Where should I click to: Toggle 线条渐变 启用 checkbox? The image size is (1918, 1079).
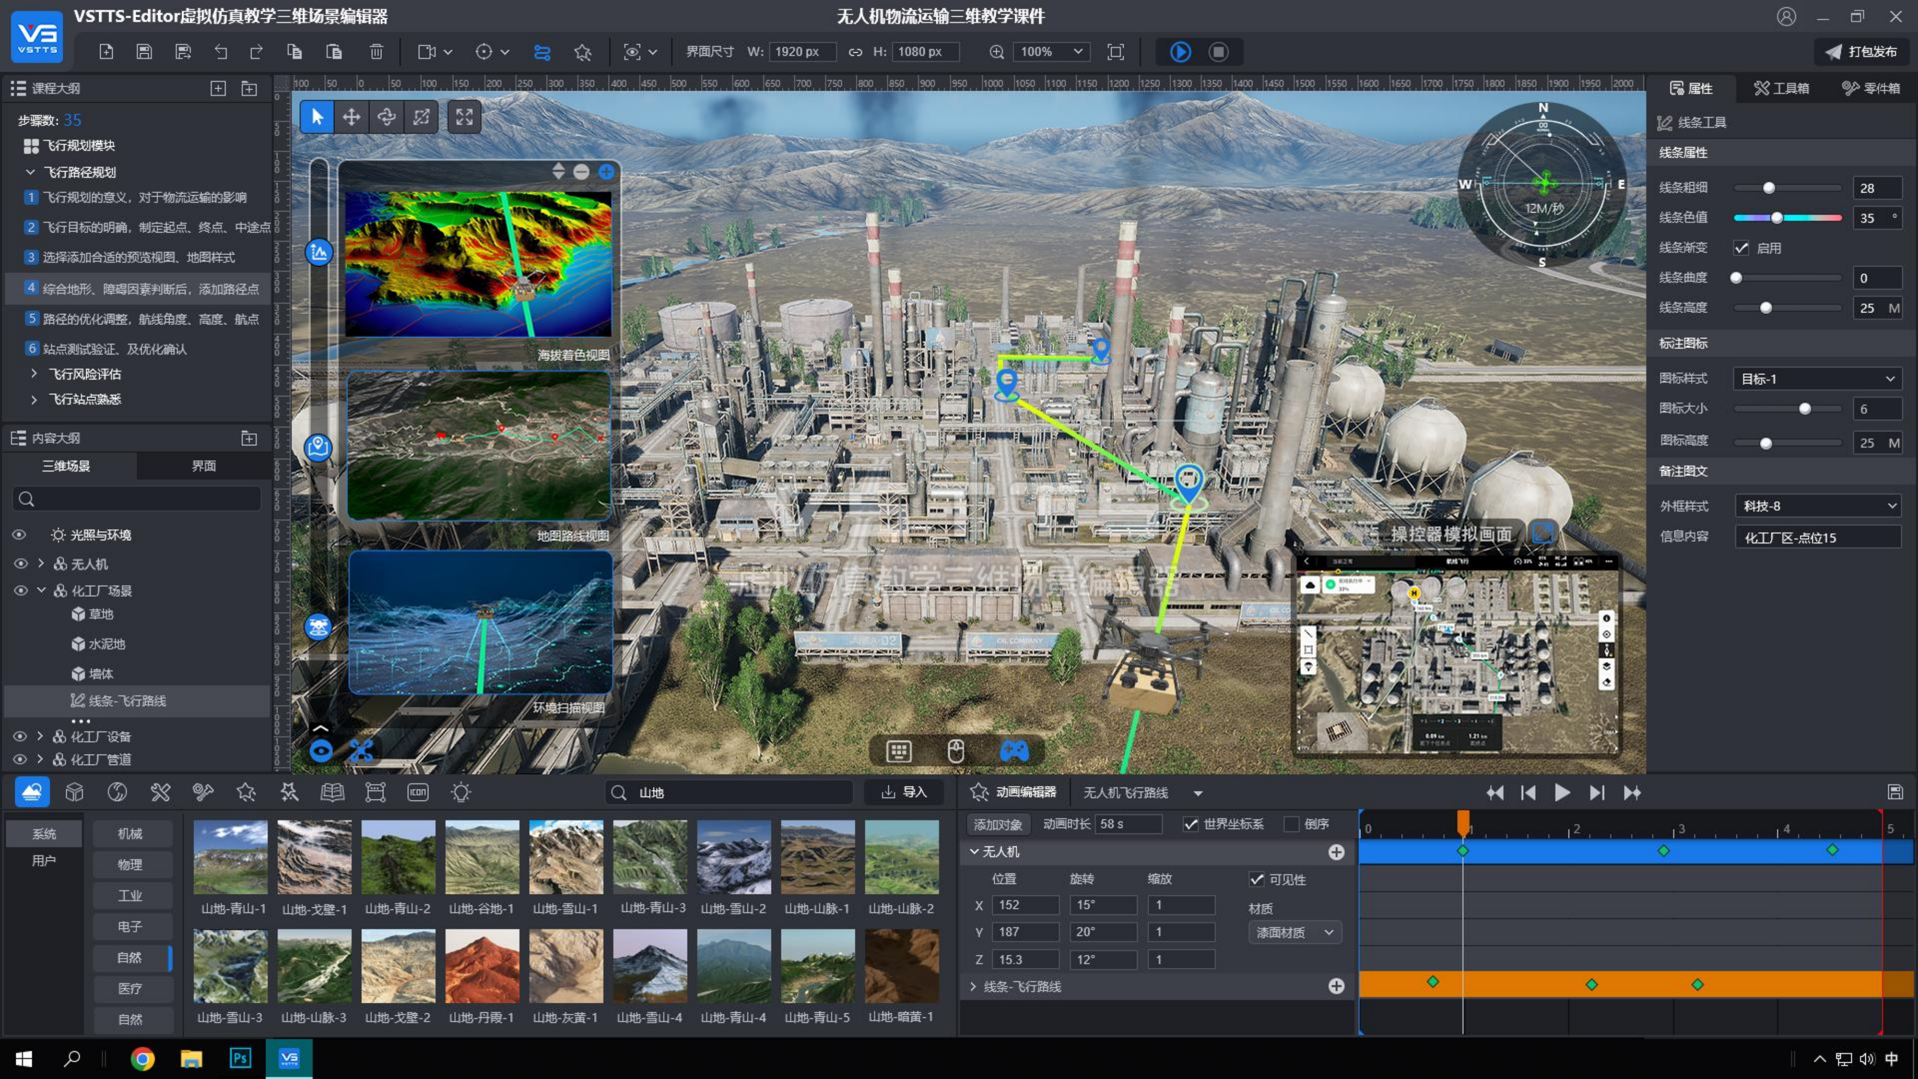coord(1741,248)
